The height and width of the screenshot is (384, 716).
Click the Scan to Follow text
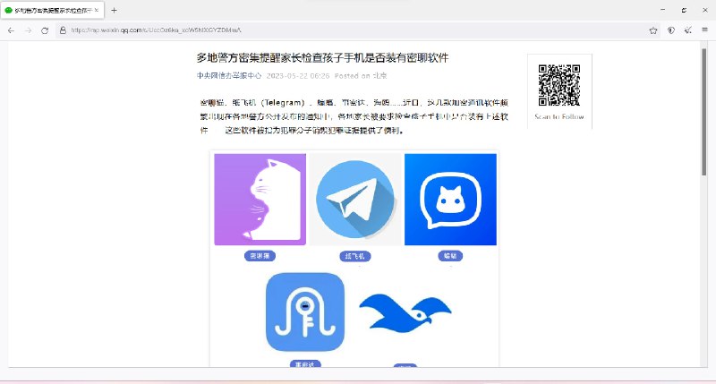coord(559,117)
